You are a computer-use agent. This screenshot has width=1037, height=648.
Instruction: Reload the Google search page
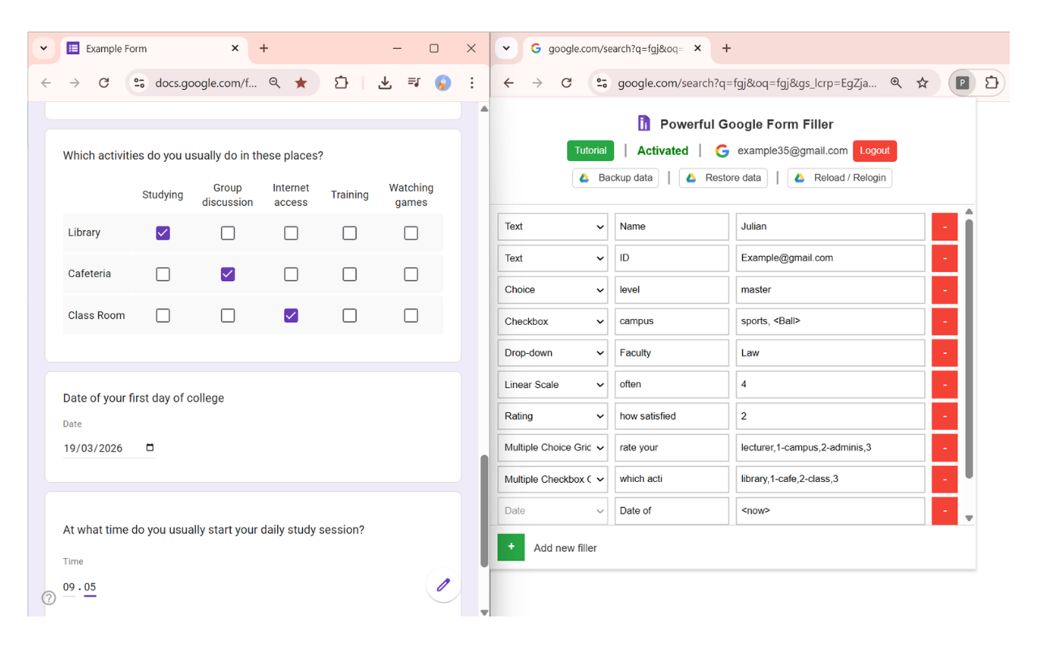point(566,83)
